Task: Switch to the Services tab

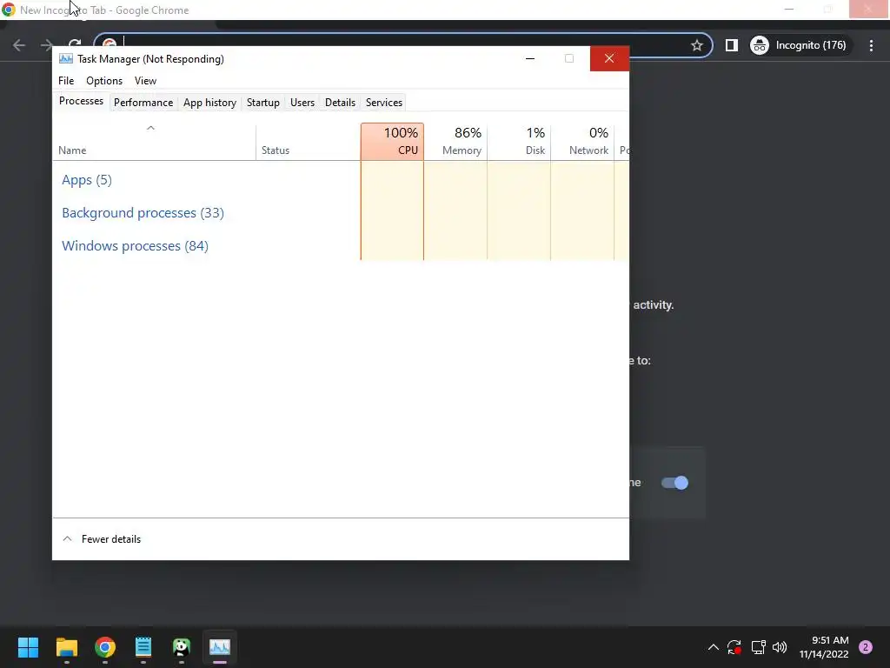Action: 383,103
